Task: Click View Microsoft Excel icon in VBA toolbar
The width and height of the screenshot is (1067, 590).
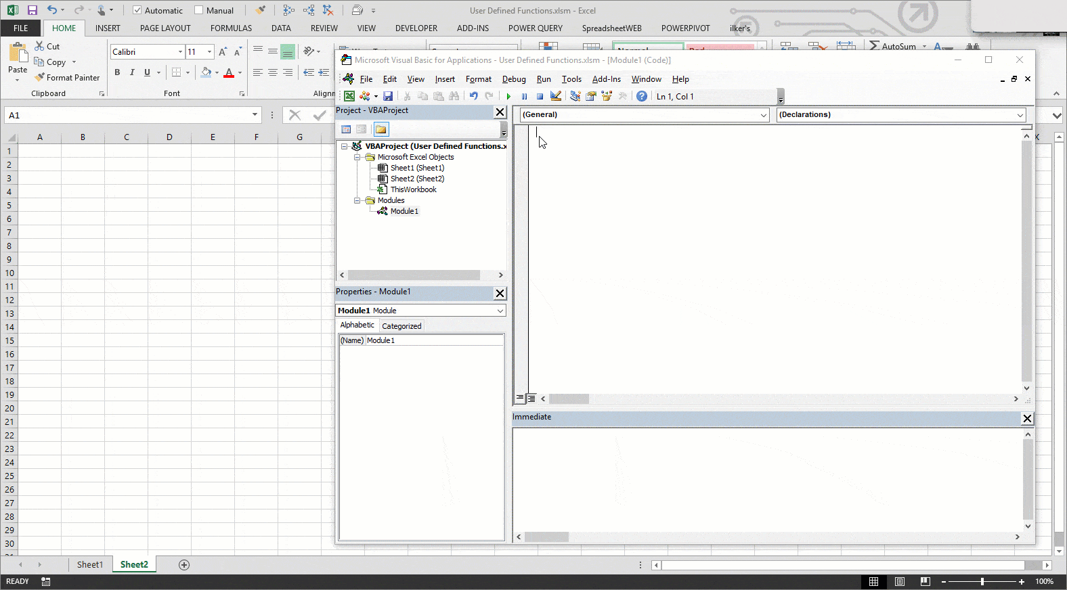Action: point(349,96)
